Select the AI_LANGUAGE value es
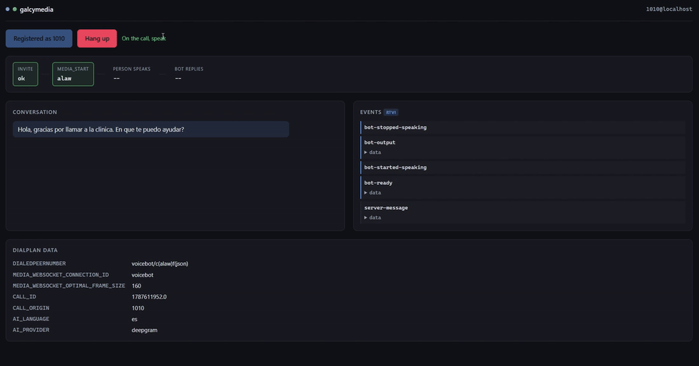 135,319
